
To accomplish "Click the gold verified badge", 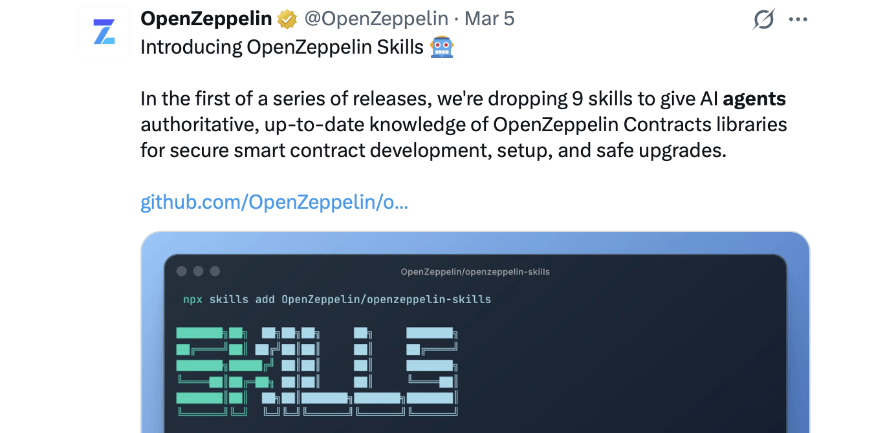I will pos(287,19).
